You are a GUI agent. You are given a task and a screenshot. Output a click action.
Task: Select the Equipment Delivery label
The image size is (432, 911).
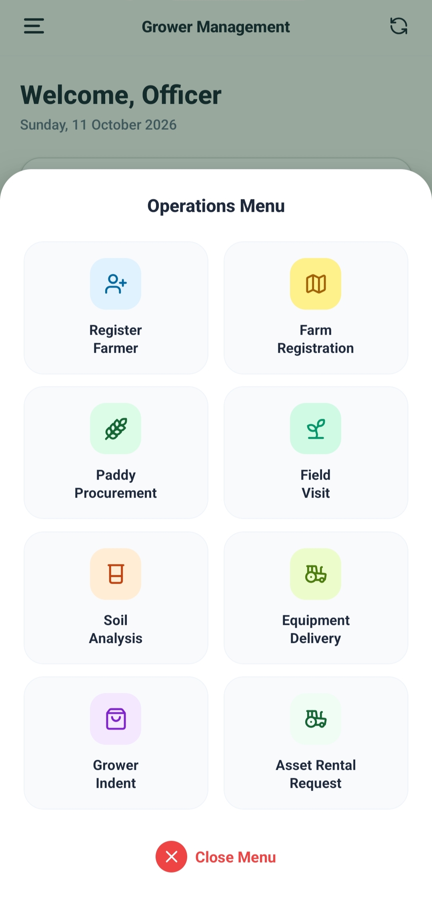(x=316, y=629)
